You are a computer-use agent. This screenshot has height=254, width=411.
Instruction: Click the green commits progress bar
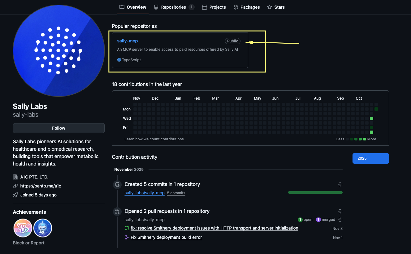tap(315, 192)
